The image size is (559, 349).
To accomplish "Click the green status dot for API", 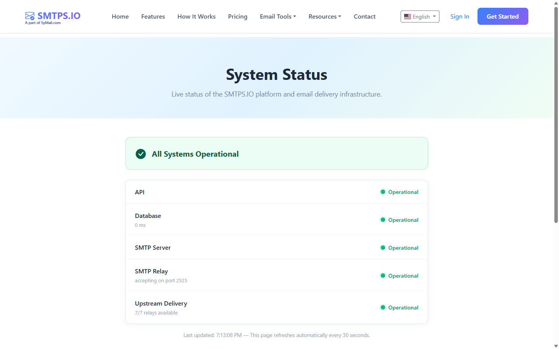I will (x=383, y=192).
